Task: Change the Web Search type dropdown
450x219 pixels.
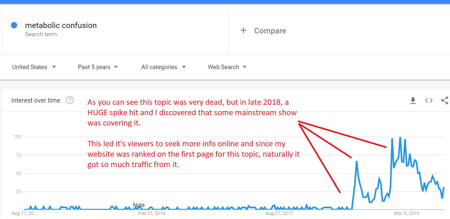Action: [227, 67]
